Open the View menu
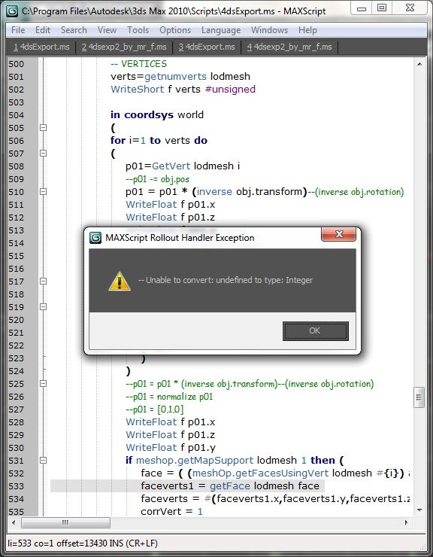Screen dimensions: 433x557 coord(107,30)
